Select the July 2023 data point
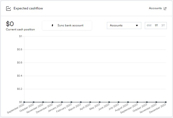 point(118,102)
